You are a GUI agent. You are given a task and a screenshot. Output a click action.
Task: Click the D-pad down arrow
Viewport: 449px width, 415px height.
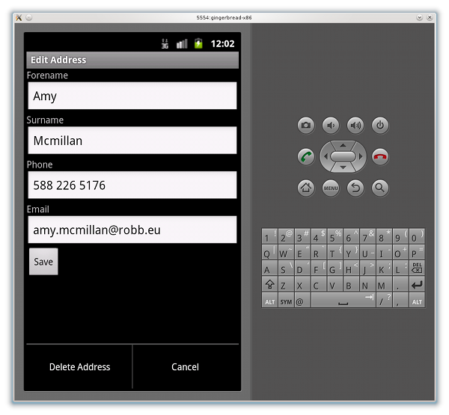(x=343, y=167)
